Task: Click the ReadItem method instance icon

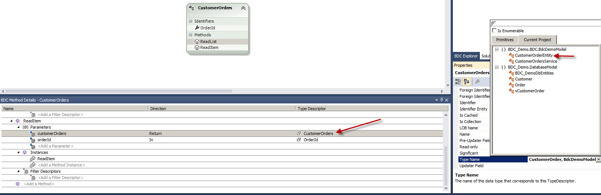Action: click(33, 159)
